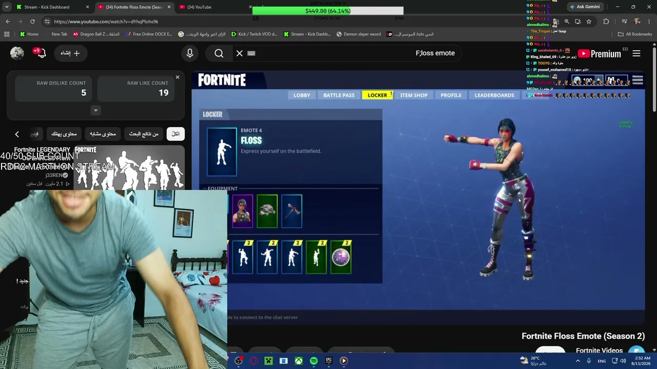Open the Chrome profile avatar
This screenshot has height=369, width=657.
[x=637, y=22]
